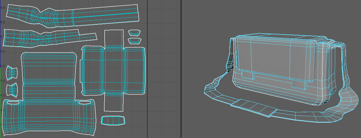Click right oval cutout in body UV shell
361x138 pixels.
pyautogui.click(x=83, y=103)
